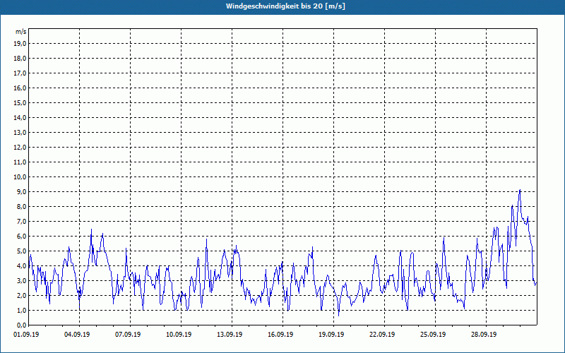Select the 2,0 y-axis label
Viewport: 565px width, 353px height.
[22, 295]
